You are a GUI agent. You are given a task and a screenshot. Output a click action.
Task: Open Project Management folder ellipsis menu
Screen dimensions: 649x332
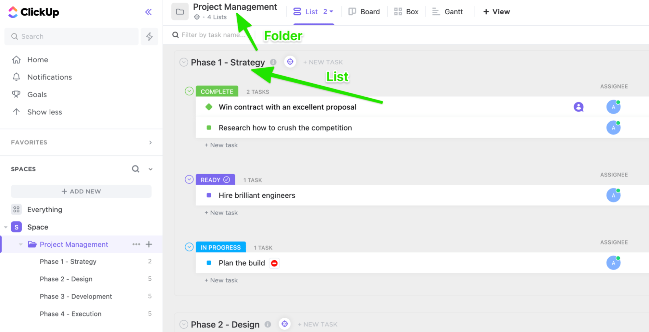coord(136,244)
